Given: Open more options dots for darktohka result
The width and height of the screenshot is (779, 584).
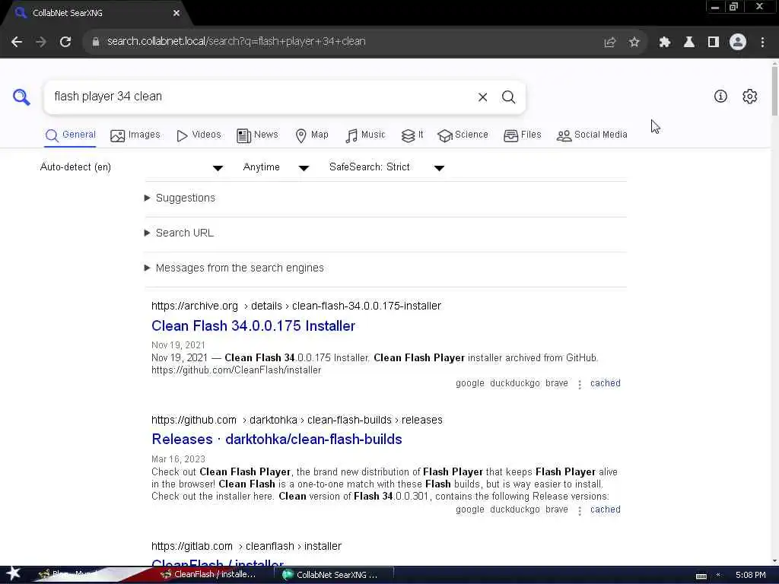Looking at the screenshot, I should (x=579, y=510).
